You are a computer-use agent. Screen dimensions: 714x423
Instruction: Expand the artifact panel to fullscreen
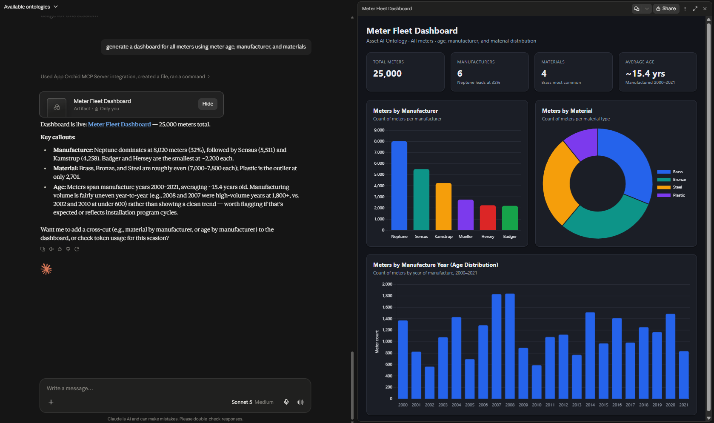tap(695, 9)
